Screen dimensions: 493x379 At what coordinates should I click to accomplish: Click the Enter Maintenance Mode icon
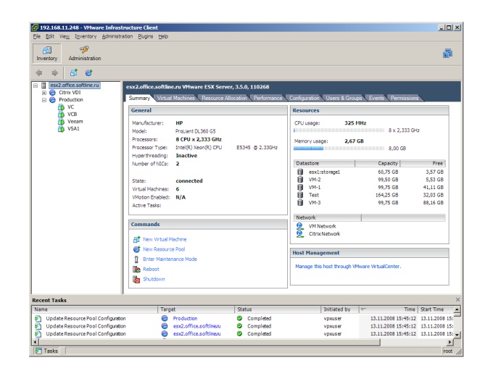[136, 259]
